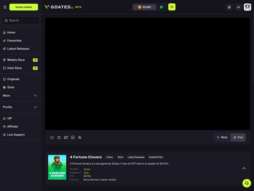Viewport: 254px width, 191px height.
Task: Click the 3Oaks tag chip
Action: click(x=109, y=157)
